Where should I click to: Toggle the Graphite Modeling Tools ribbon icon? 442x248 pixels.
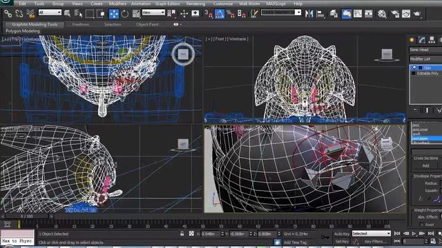click(x=347, y=14)
